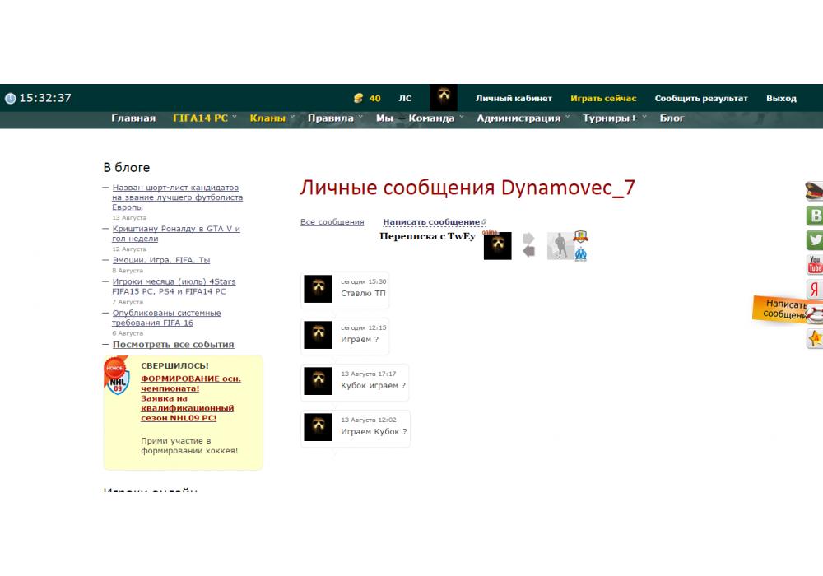Click the VK social icon in the side panel
The image size is (823, 576).
pyautogui.click(x=815, y=216)
